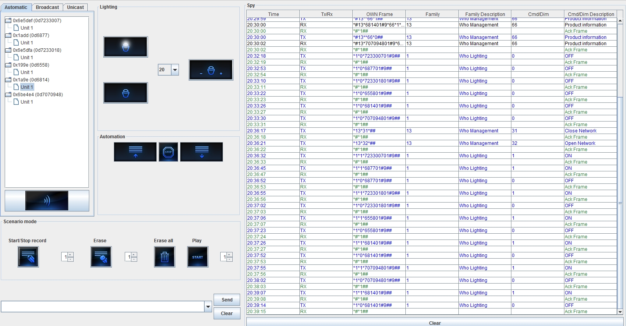Switch to the Automatic tab
Viewport: 626px width, 326px height.
16,7
